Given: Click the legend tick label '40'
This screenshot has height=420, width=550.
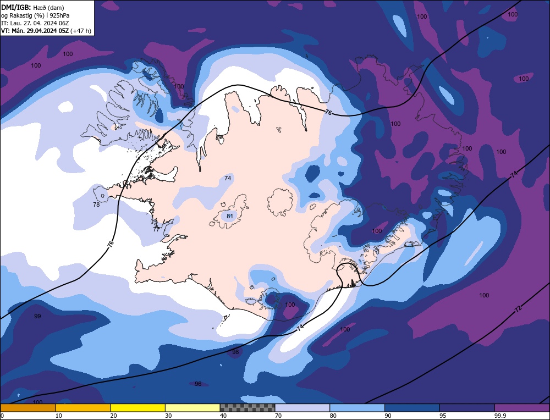Looking at the screenshot, I should pyautogui.click(x=223, y=416).
